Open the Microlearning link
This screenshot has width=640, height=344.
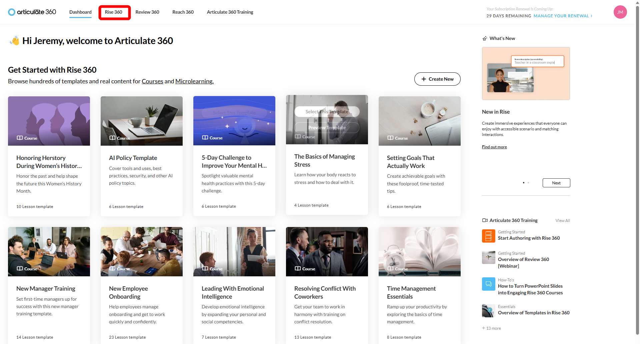(x=195, y=81)
